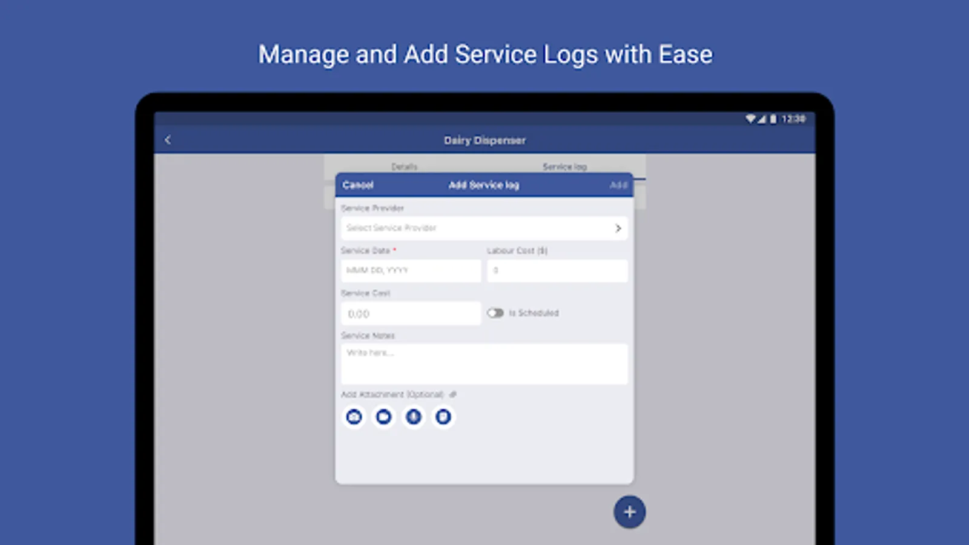Open the gallery attachment icon
The width and height of the screenshot is (969, 545).
pos(383,417)
